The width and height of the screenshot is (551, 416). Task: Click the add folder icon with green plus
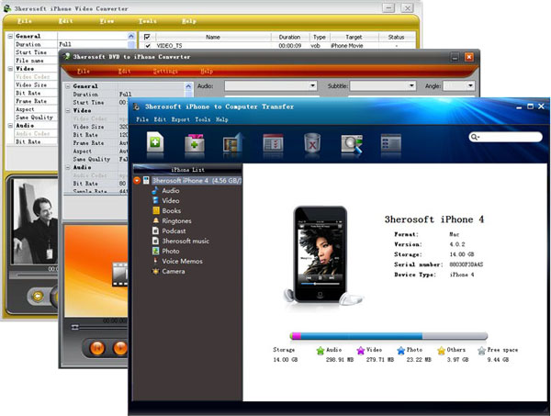pyautogui.click(x=195, y=142)
